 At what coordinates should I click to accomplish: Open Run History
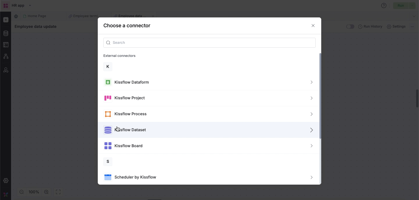pos(370,26)
